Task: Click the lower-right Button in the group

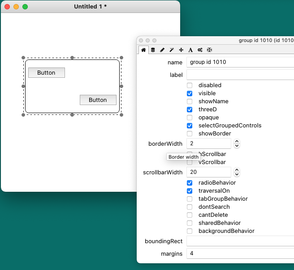Action: click(98, 100)
